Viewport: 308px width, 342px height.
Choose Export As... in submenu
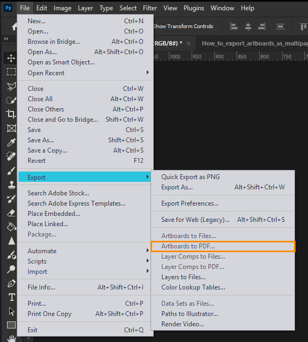click(223, 187)
